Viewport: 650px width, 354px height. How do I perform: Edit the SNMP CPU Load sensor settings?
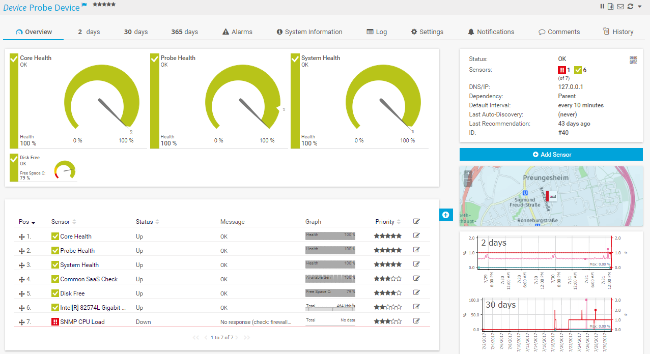[x=416, y=321]
